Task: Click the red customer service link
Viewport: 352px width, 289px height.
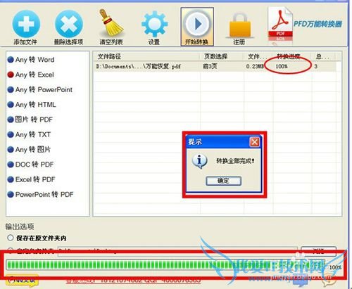Action: tap(133, 281)
